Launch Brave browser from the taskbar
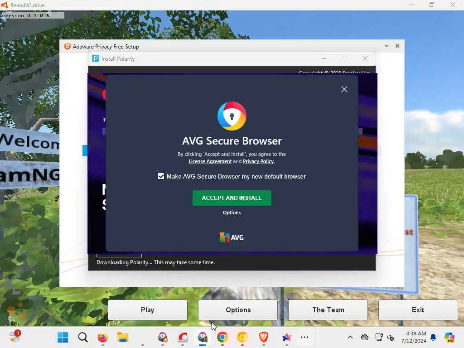This screenshot has width=464, height=348. click(263, 337)
